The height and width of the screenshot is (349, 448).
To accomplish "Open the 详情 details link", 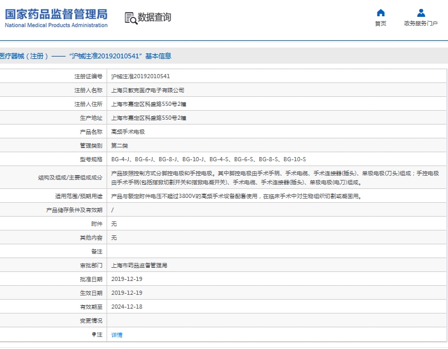I will 117,335.
